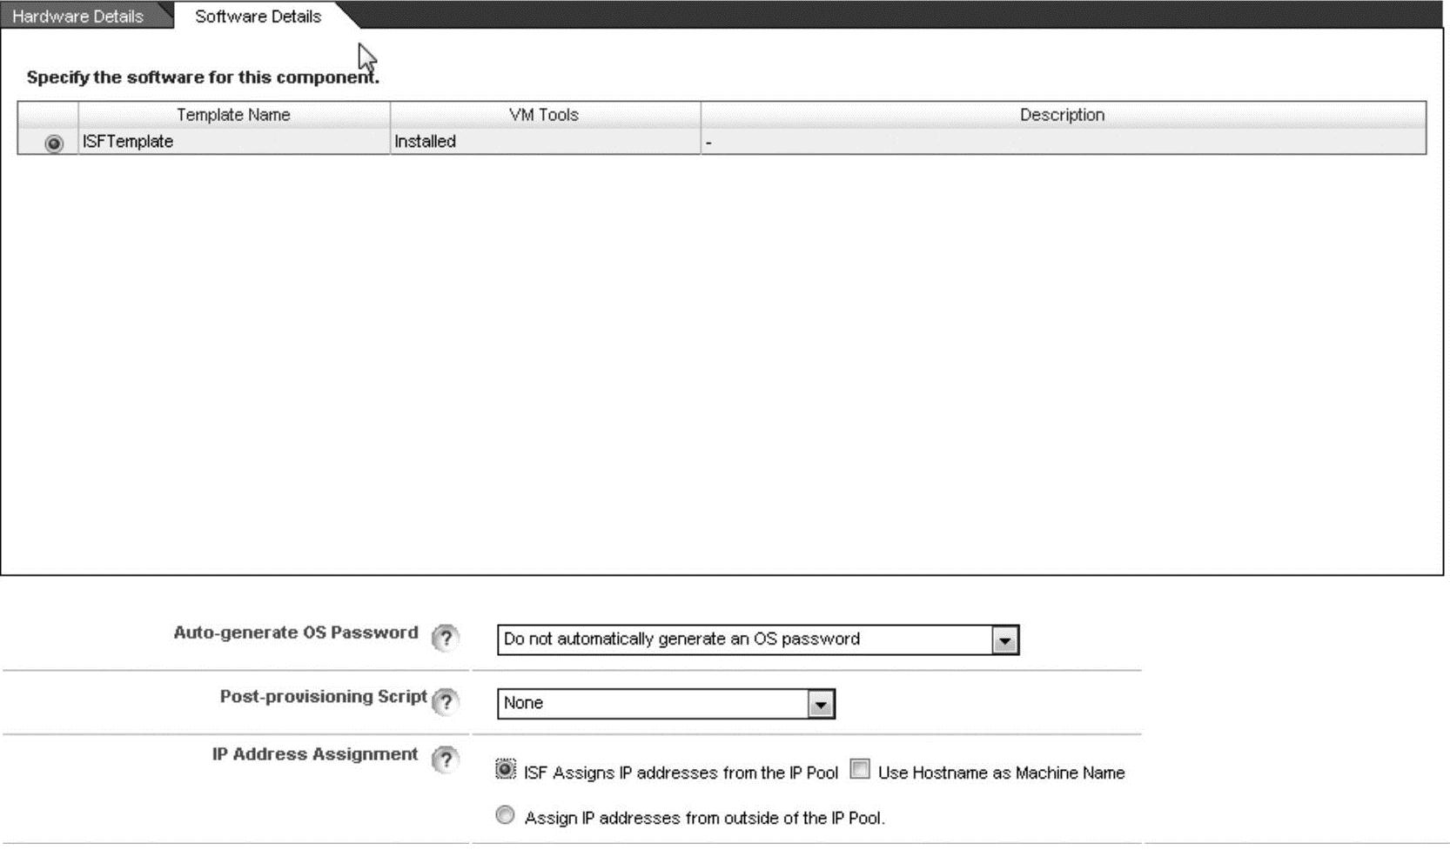This screenshot has width=1450, height=857.
Task: Click the Template Name column header
Action: [x=233, y=115]
